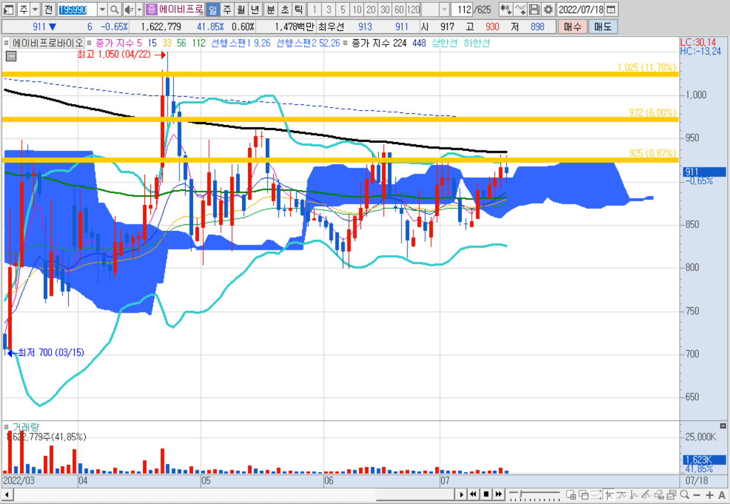Screen dimensions: 730x504
Task: Click the add candlestick indicator icon
Action: pyautogui.click(x=505, y=9)
